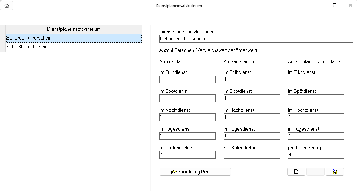The height and width of the screenshot is (191, 357).
Task: Focus the Dienstplaneinsatzkriterium name field
Action: [256, 39]
